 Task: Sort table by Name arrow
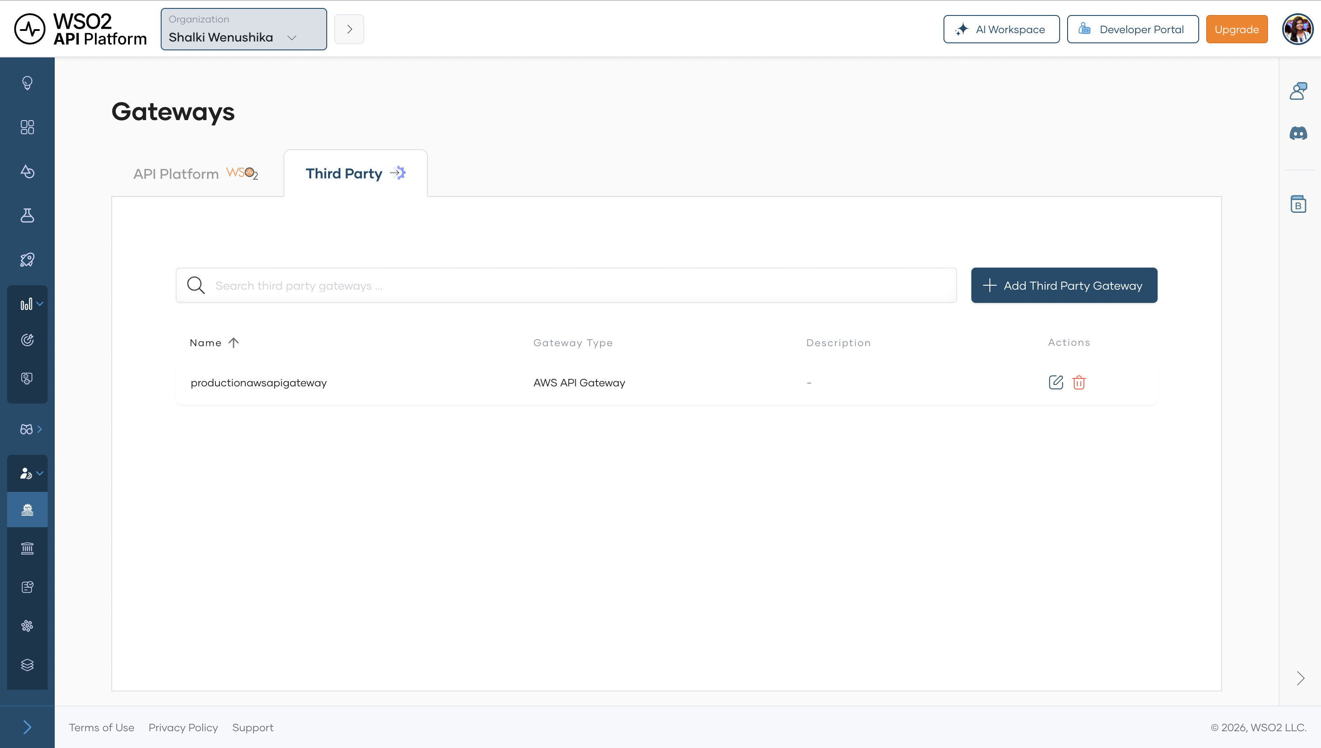234,343
